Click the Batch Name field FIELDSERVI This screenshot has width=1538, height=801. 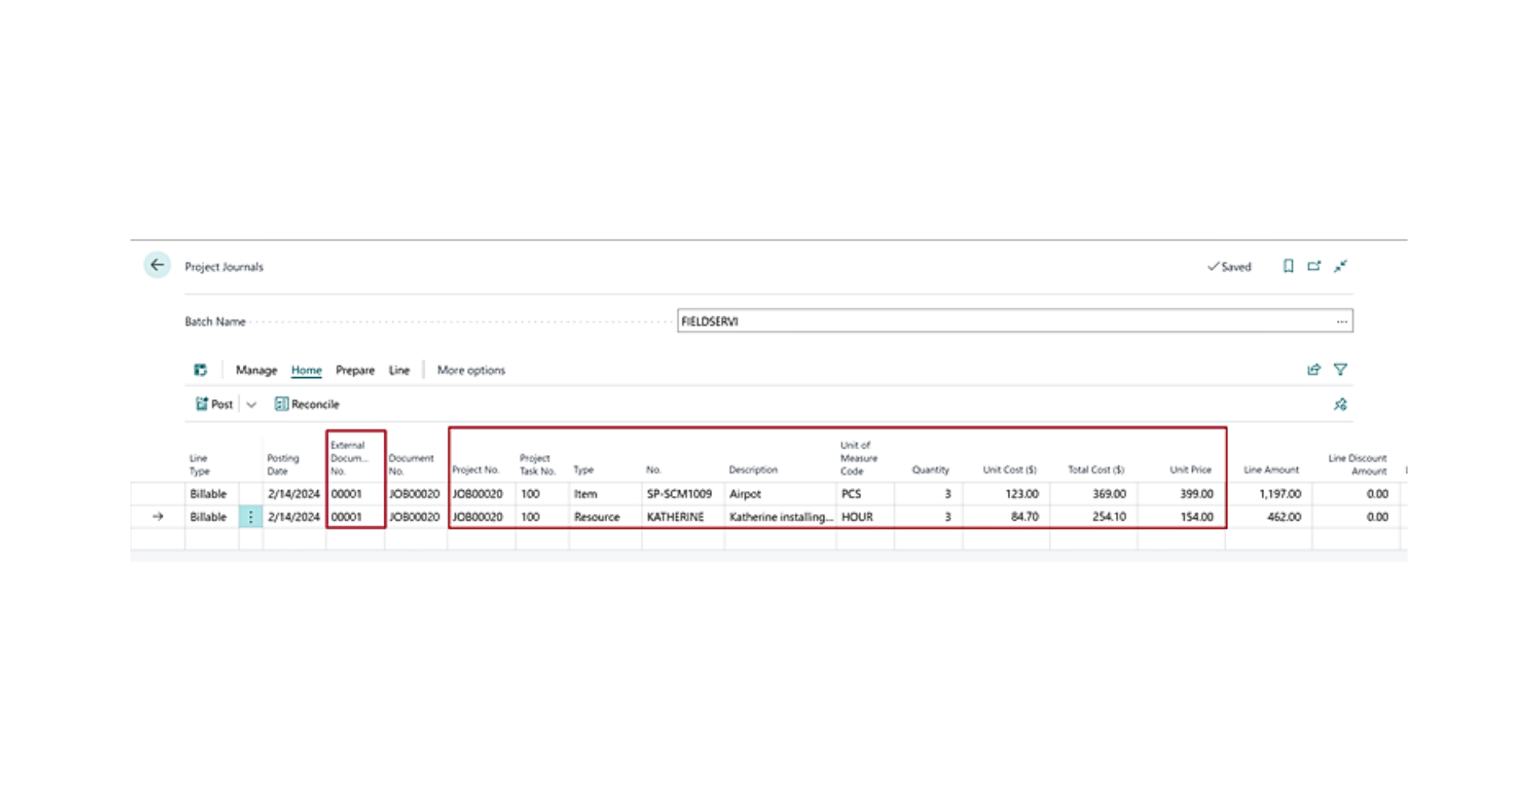(1015, 321)
